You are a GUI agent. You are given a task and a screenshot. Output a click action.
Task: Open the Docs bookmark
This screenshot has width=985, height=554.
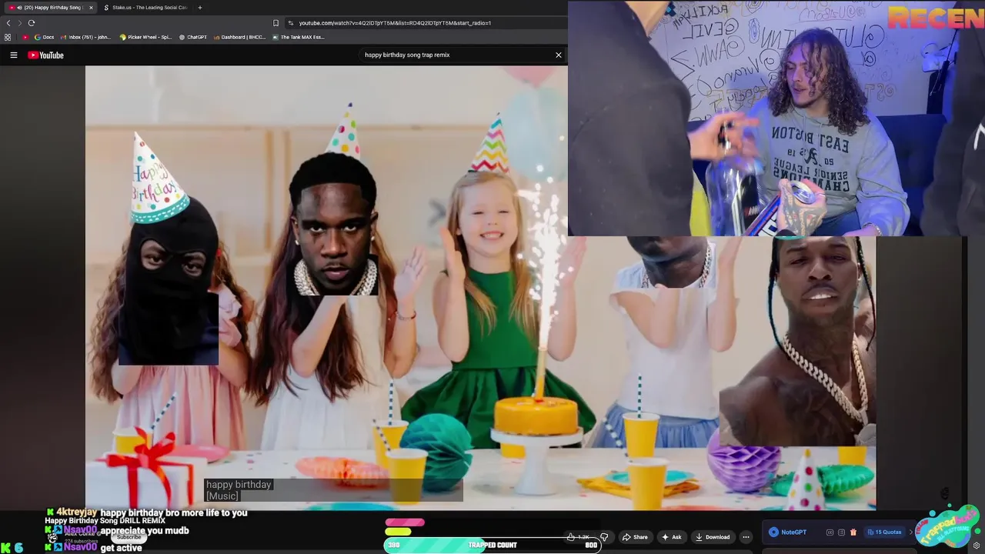pos(45,37)
